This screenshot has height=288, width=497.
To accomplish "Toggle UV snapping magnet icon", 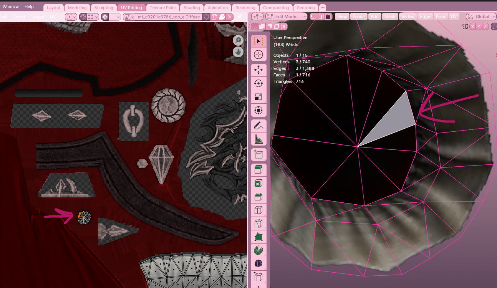I will (83, 17).
